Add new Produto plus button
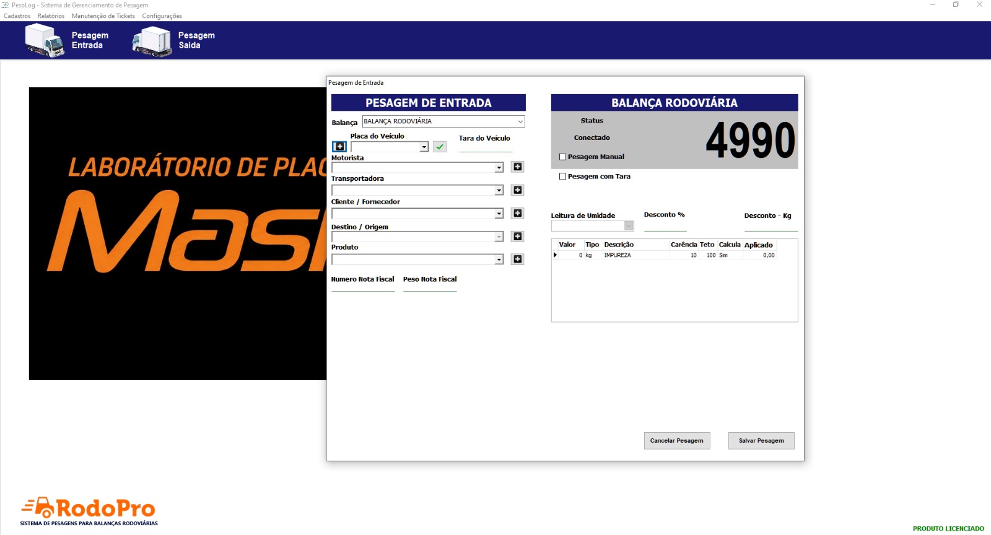991x535 pixels. pyautogui.click(x=518, y=259)
